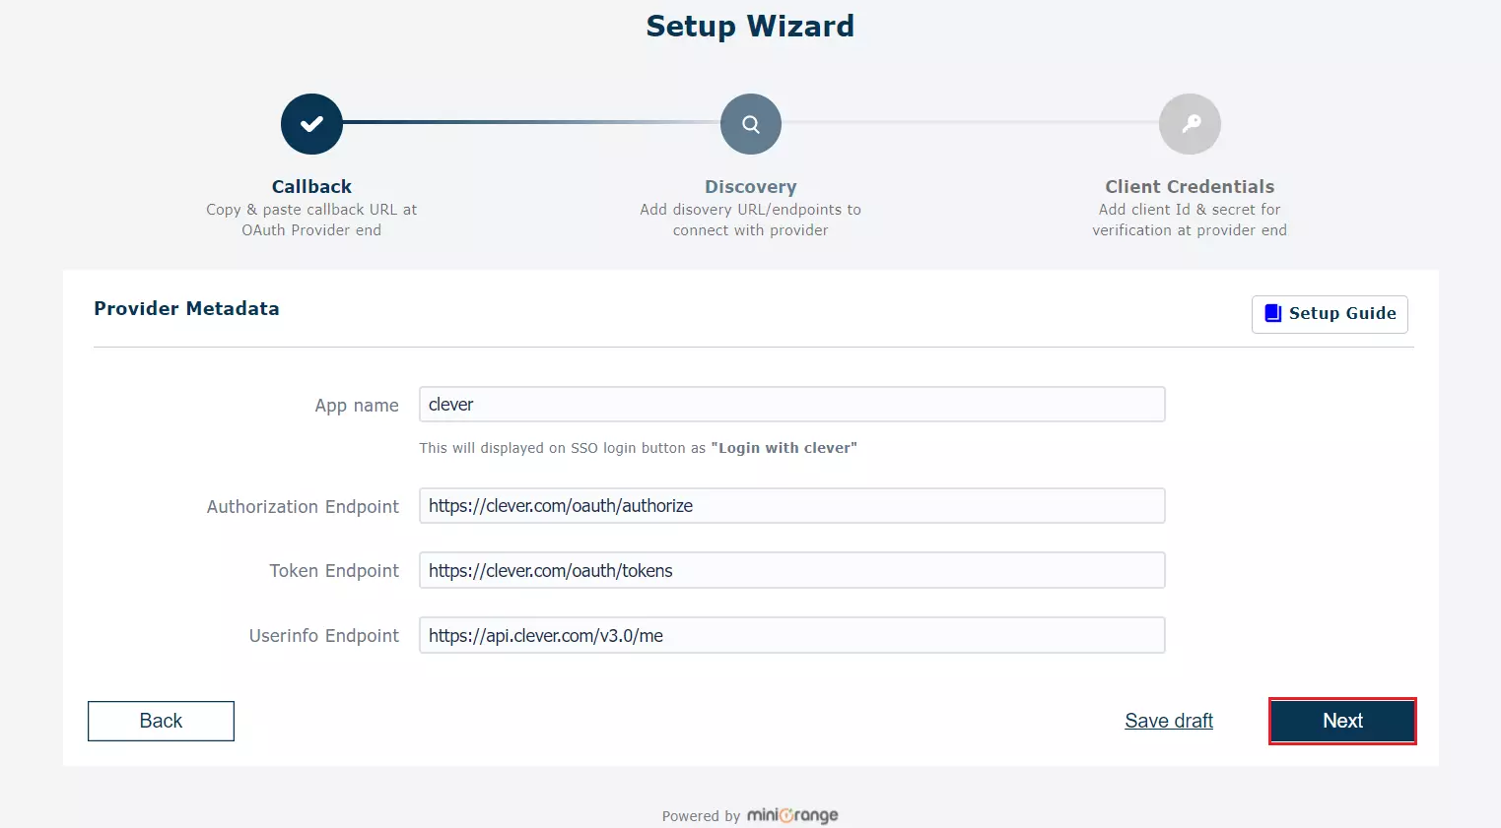This screenshot has width=1501, height=828.
Task: Click the Discovery step label
Action: (751, 186)
